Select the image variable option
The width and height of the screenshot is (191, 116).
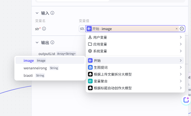click(29, 61)
